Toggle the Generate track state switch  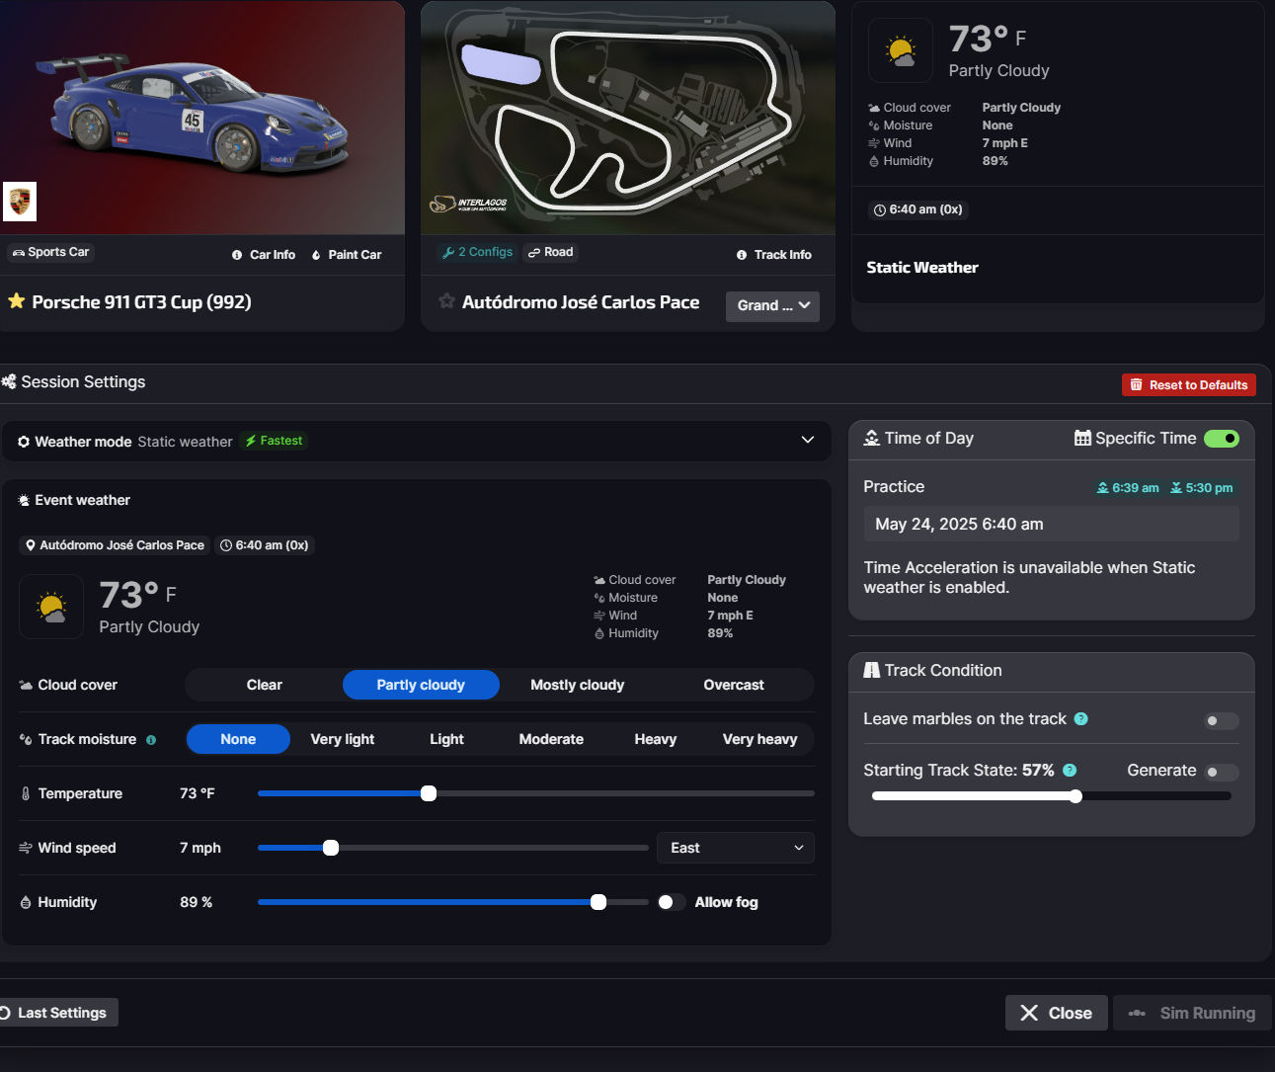(x=1222, y=773)
